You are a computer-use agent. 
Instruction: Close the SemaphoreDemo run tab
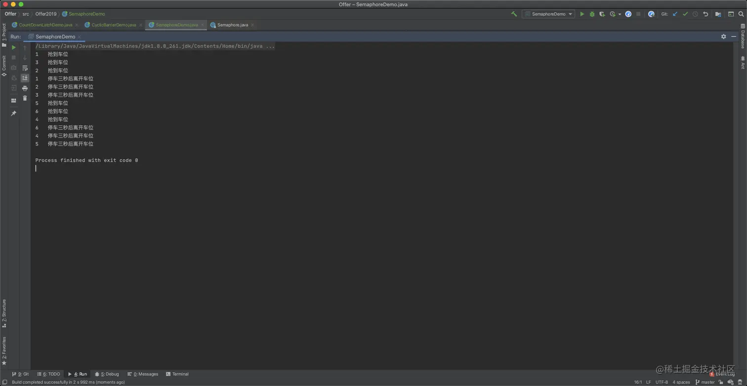pos(79,37)
